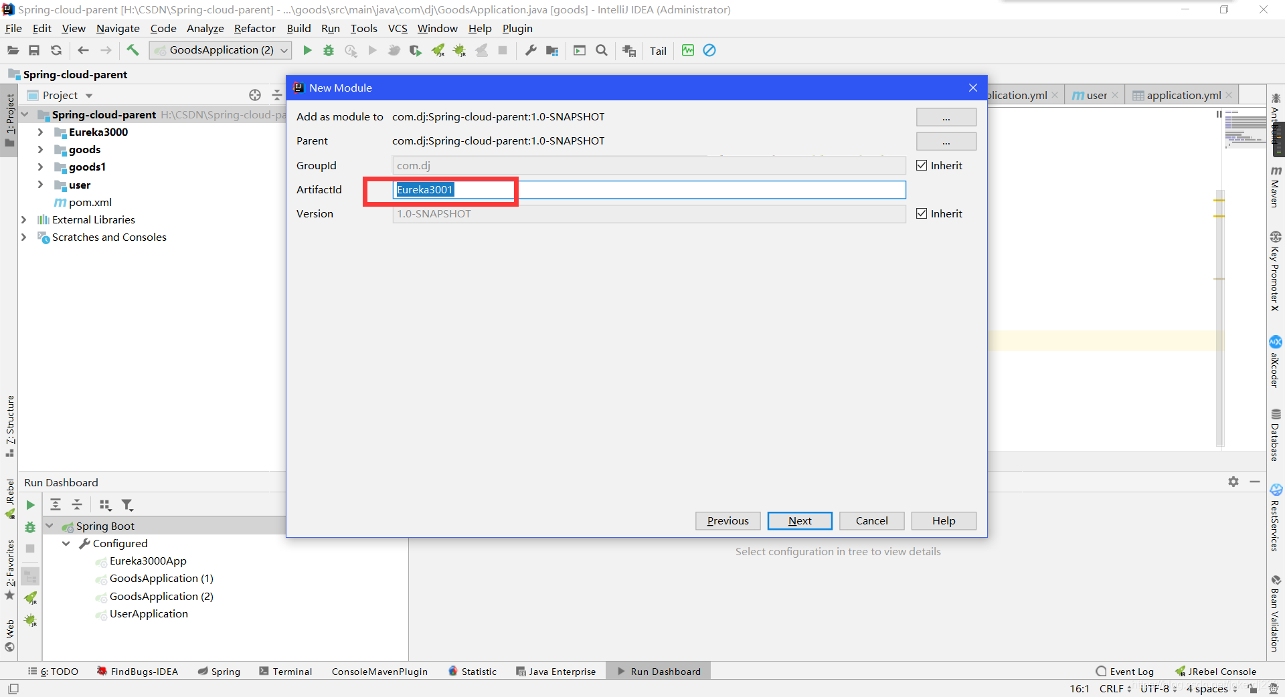Collapse all nodes in Run Dashboard
The image size is (1285, 697).
(x=77, y=505)
